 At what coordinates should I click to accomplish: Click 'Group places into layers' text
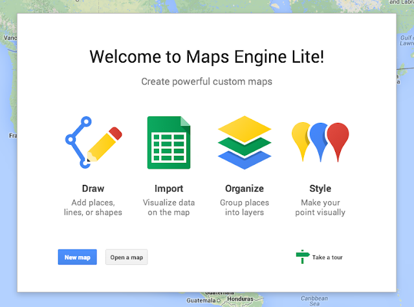[245, 207]
